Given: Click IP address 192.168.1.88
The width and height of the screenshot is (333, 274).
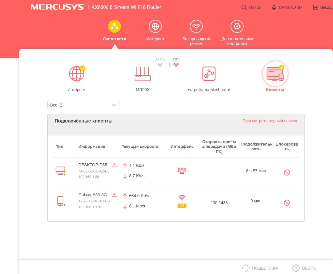Looking at the screenshot, I should click(89, 177).
